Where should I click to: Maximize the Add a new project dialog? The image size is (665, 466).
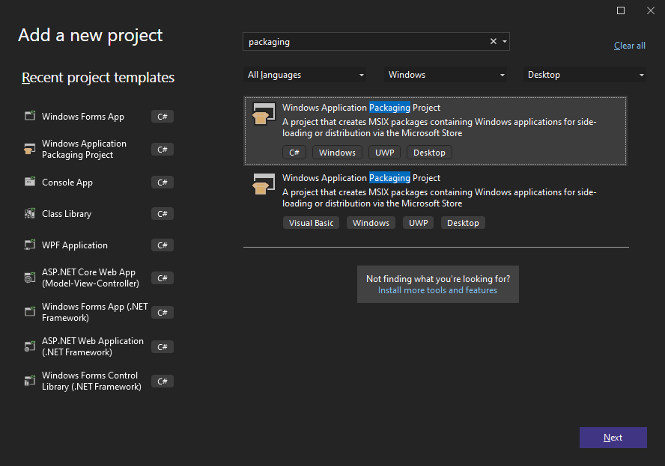click(621, 10)
